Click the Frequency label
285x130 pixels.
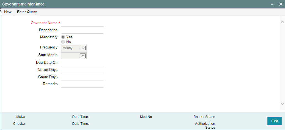pyautogui.click(x=49, y=47)
